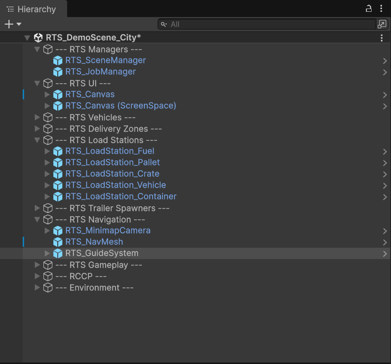This screenshot has height=364, width=391.
Task: Click the RTS Vehicles cube icon
Action: 48,117
